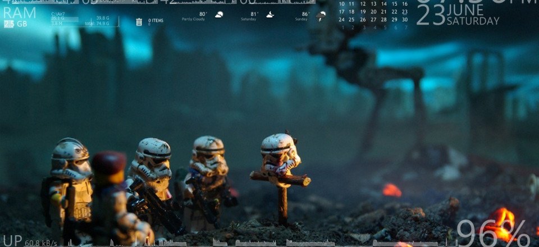Click the 'SATURDAY' weekday text
The image size is (539, 247).
point(473,21)
